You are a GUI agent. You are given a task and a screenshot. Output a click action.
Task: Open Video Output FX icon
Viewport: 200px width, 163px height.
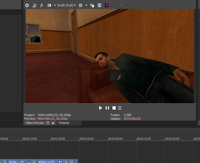click(x=42, y=5)
